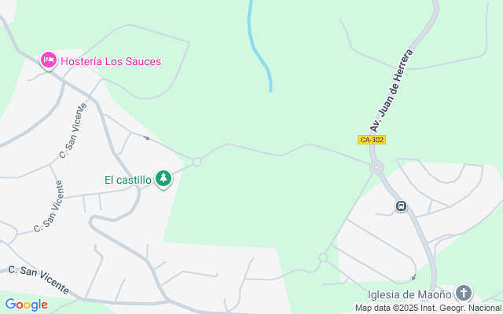Screen dimensions: 503x314
Task: Select the blue stream line
Action: (x=260, y=46)
